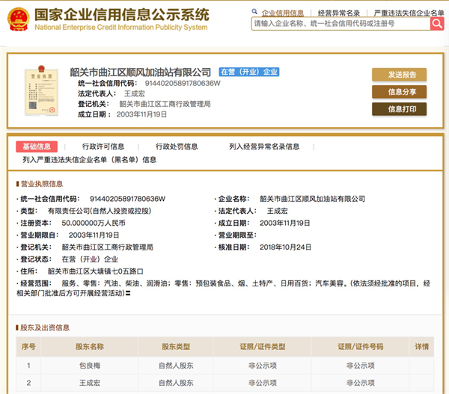
Task: Select the 严重违法失信企业名单 search tab
Action: coord(409,13)
